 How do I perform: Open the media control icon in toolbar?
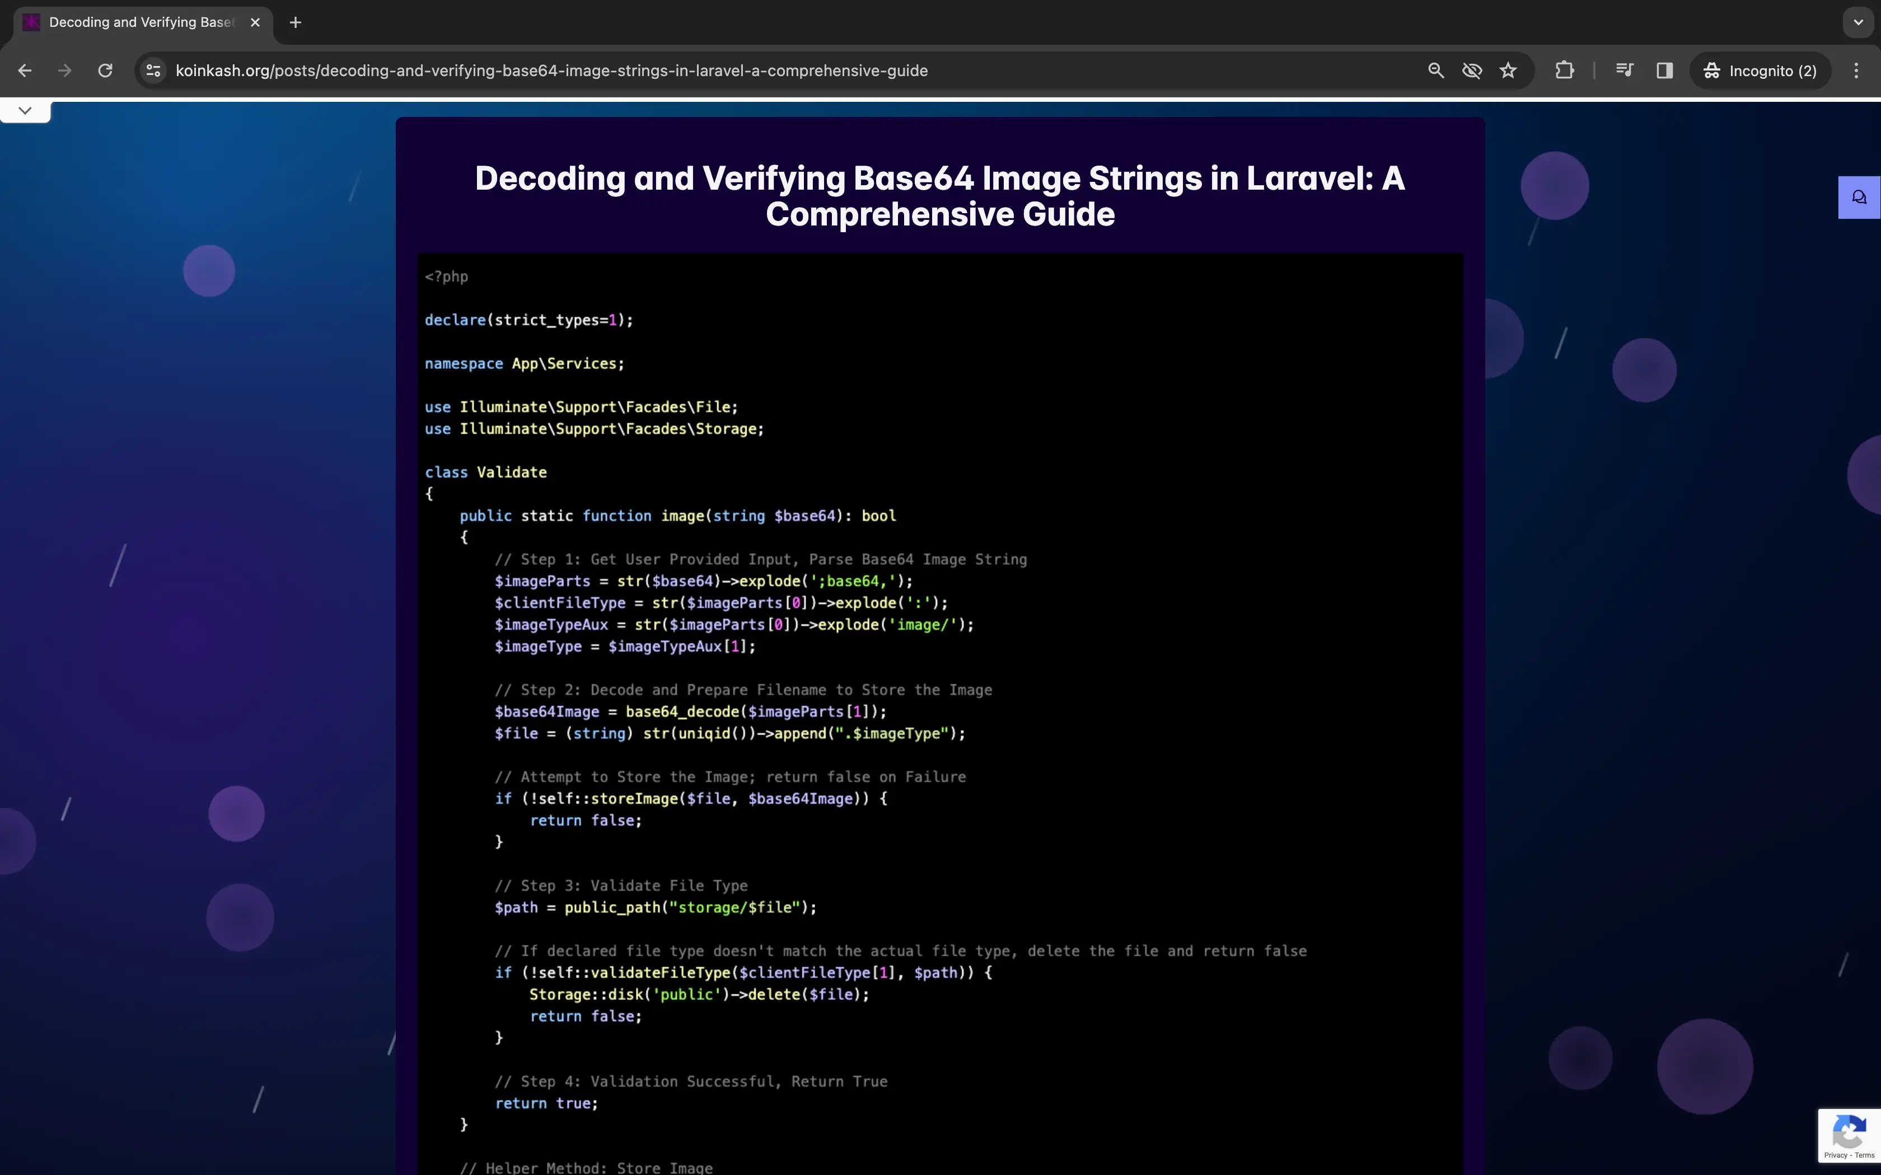(1625, 70)
